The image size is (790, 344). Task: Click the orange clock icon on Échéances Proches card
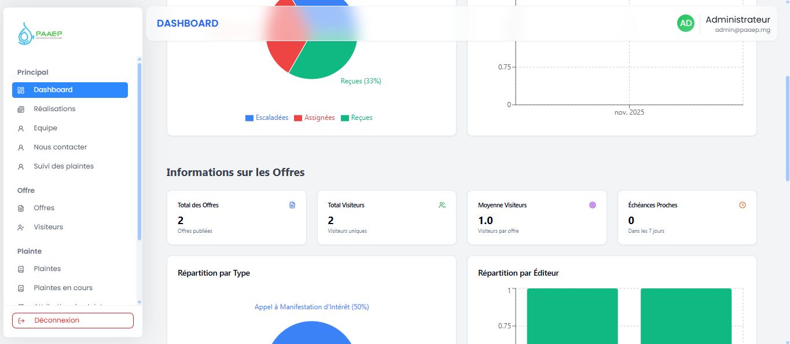[743, 205]
